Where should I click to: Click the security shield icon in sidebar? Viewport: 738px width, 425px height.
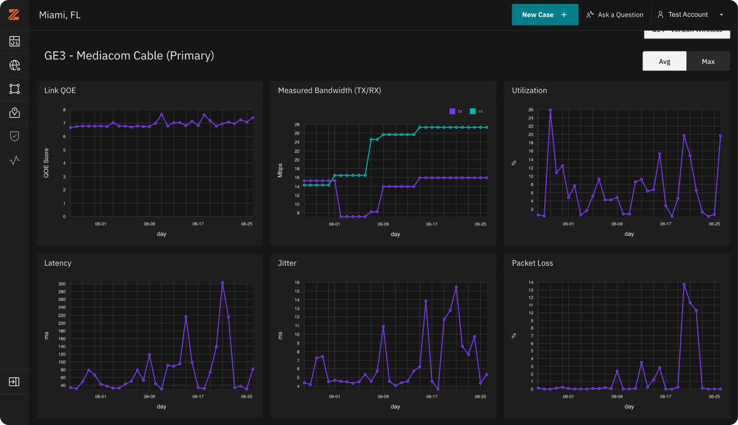point(15,136)
